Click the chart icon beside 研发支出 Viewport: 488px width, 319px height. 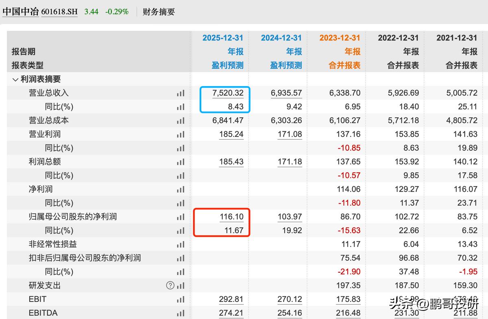[x=180, y=285]
